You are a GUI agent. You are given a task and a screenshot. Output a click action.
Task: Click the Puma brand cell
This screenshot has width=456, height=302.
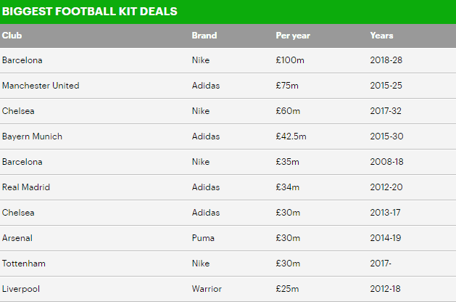[202, 238]
